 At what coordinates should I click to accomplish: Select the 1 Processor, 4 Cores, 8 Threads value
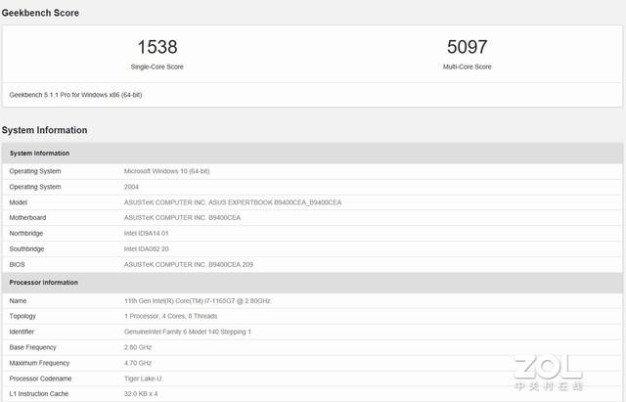click(171, 316)
